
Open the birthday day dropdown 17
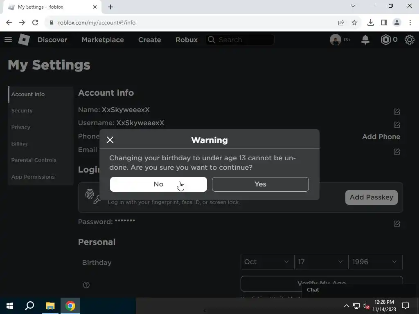pyautogui.click(x=322, y=262)
